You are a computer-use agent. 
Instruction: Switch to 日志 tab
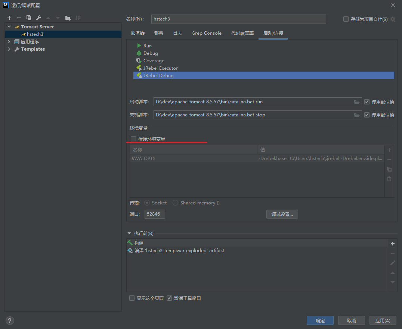pos(177,33)
